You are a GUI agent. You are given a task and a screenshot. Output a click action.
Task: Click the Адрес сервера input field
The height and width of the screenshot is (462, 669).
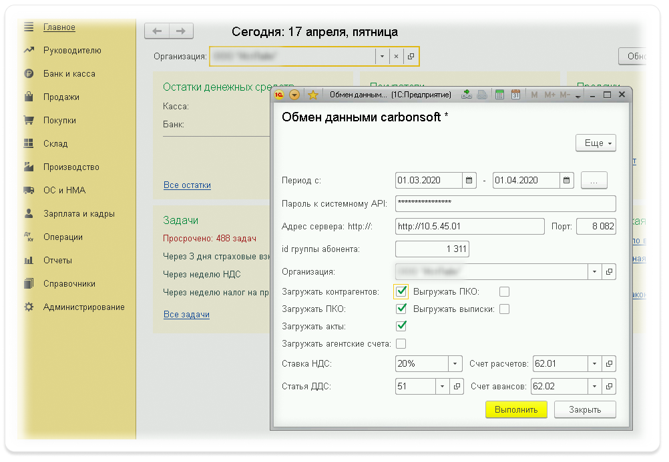[470, 226]
